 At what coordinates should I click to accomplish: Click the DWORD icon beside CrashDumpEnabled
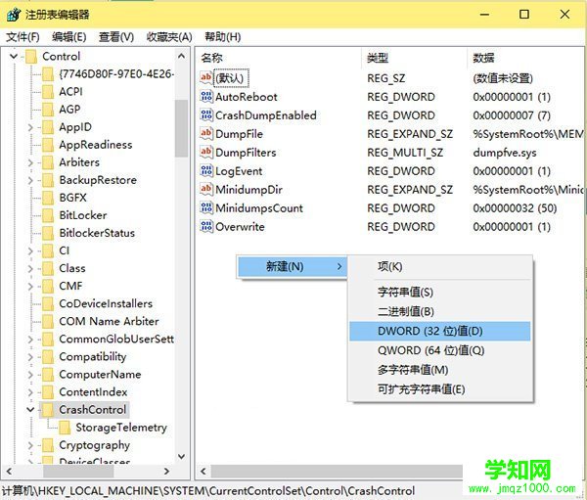(x=206, y=115)
